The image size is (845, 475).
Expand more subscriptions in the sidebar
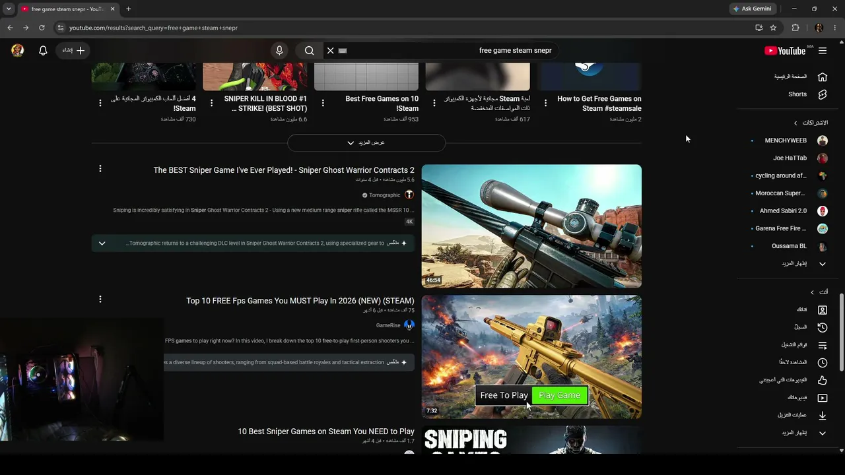[x=804, y=264]
